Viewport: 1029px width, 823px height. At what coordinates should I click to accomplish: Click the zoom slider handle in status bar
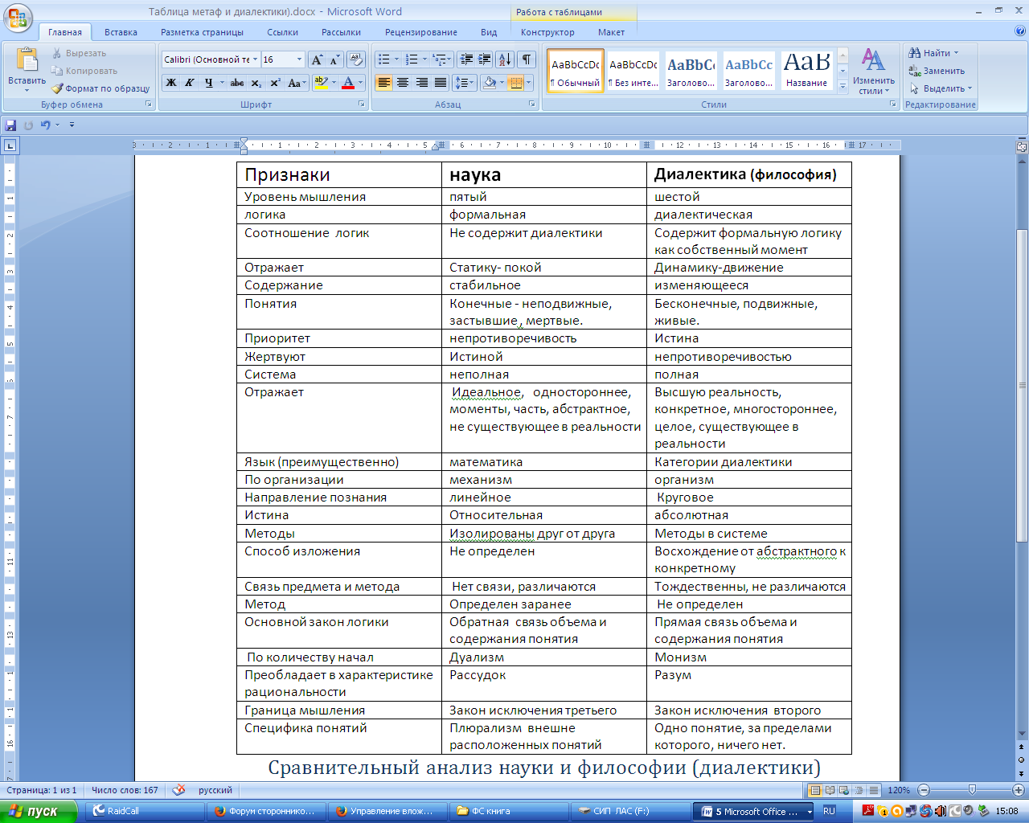[x=972, y=790]
